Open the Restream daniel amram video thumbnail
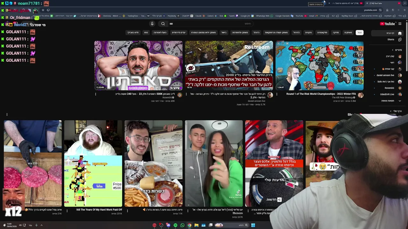This screenshot has width=408, height=229. tap(229, 66)
